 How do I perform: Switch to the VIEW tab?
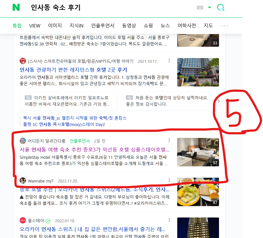click(x=35, y=26)
